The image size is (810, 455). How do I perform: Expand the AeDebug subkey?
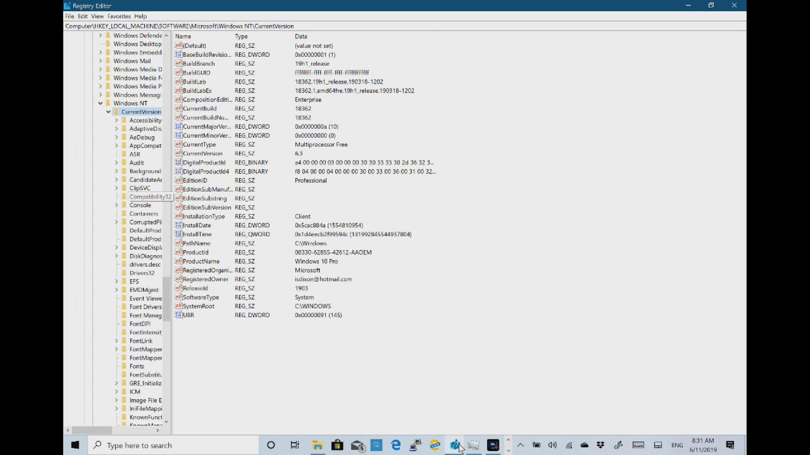pyautogui.click(x=116, y=137)
